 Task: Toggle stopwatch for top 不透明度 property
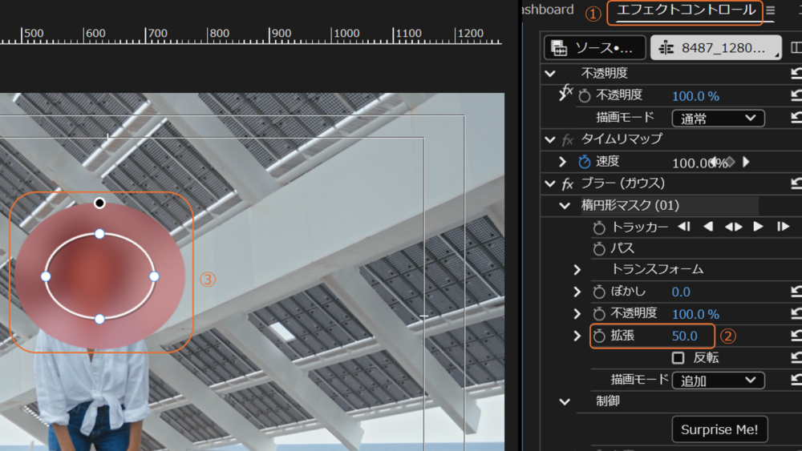[584, 95]
